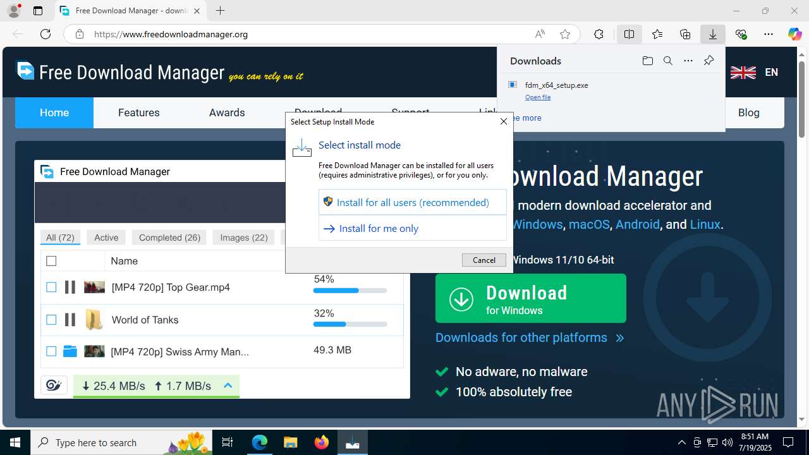
Task: Open the Favorites list icon
Action: pos(657,34)
